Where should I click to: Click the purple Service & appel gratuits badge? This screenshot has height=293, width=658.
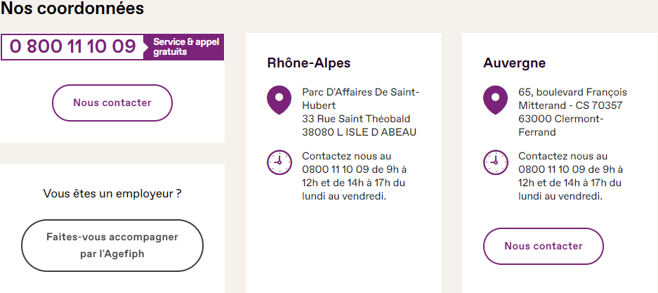(x=184, y=47)
